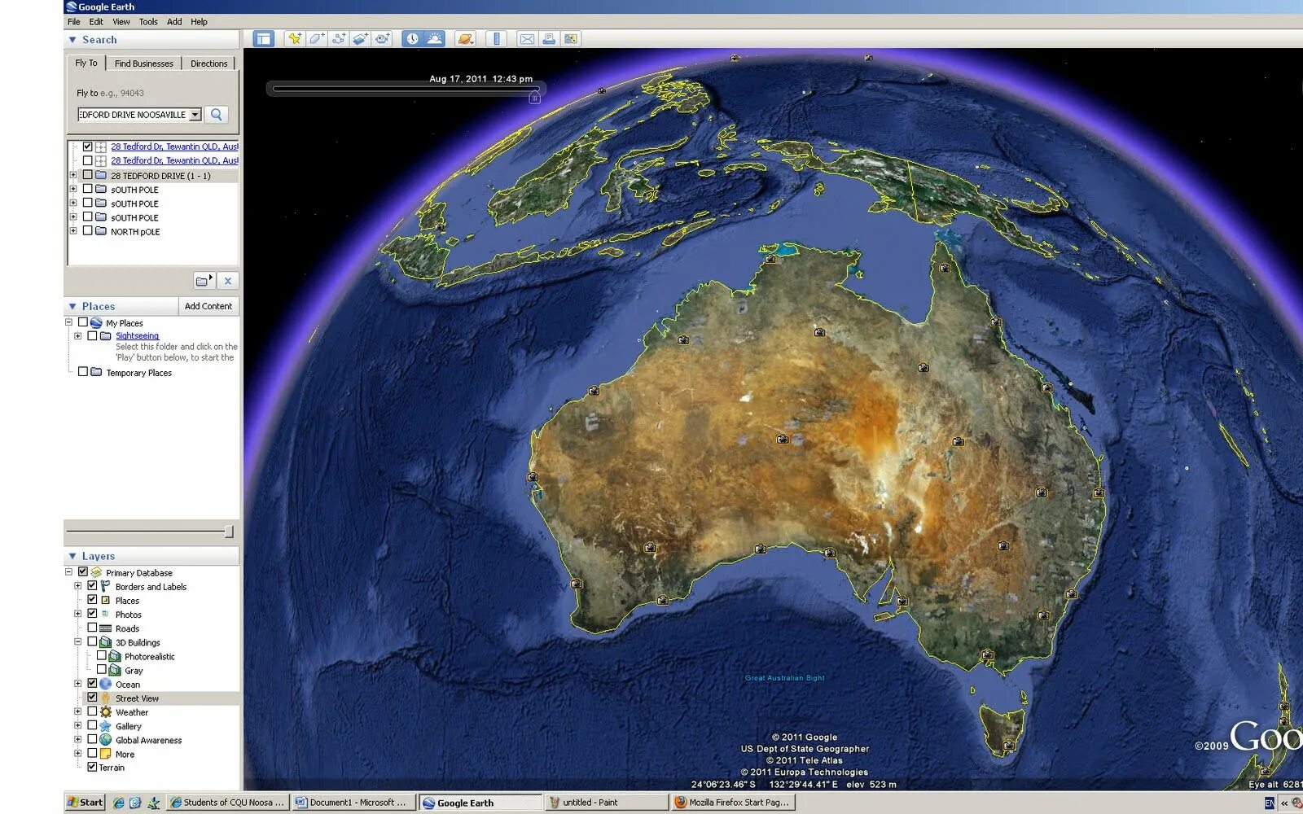This screenshot has width=1303, height=814.
Task: Collapse the Places panel triangle
Action: [72, 307]
